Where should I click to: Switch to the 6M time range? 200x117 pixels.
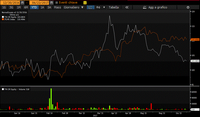click(26, 7)
